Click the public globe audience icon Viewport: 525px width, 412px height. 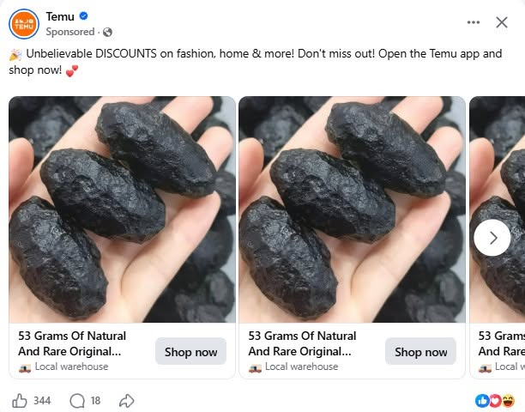tap(107, 32)
